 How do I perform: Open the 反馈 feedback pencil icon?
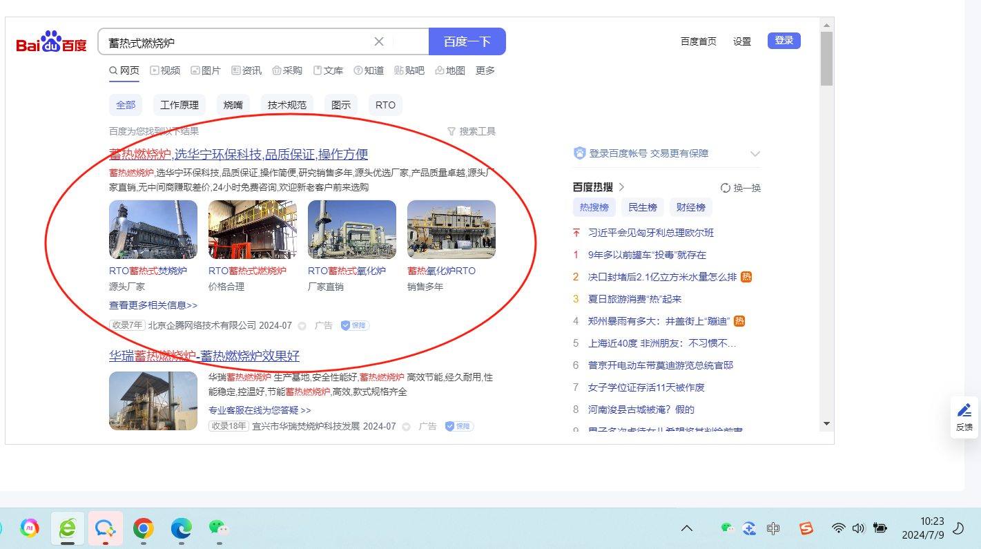[964, 410]
